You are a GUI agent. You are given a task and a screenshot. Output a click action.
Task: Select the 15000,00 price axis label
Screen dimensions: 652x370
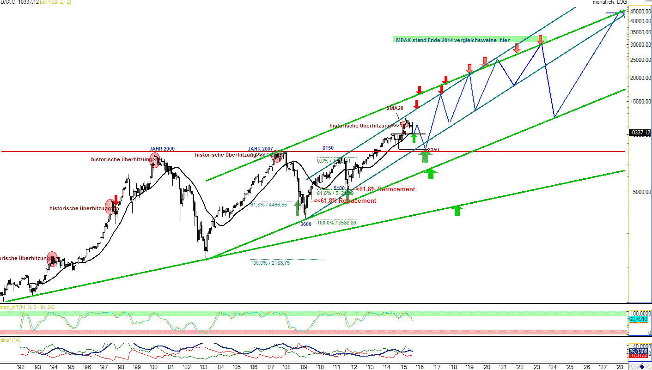[x=640, y=102]
